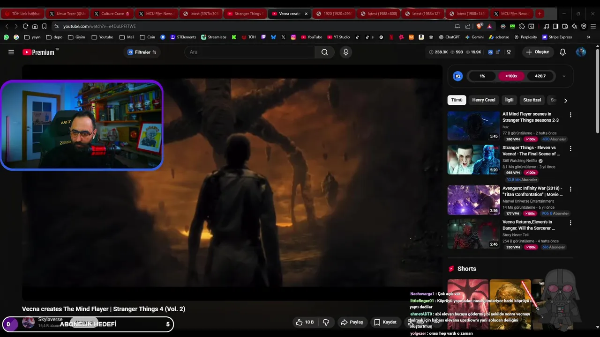Image resolution: width=600 pixels, height=337 pixels.
Task: Open options for Eleven vs Vecna video
Action: (x=570, y=148)
